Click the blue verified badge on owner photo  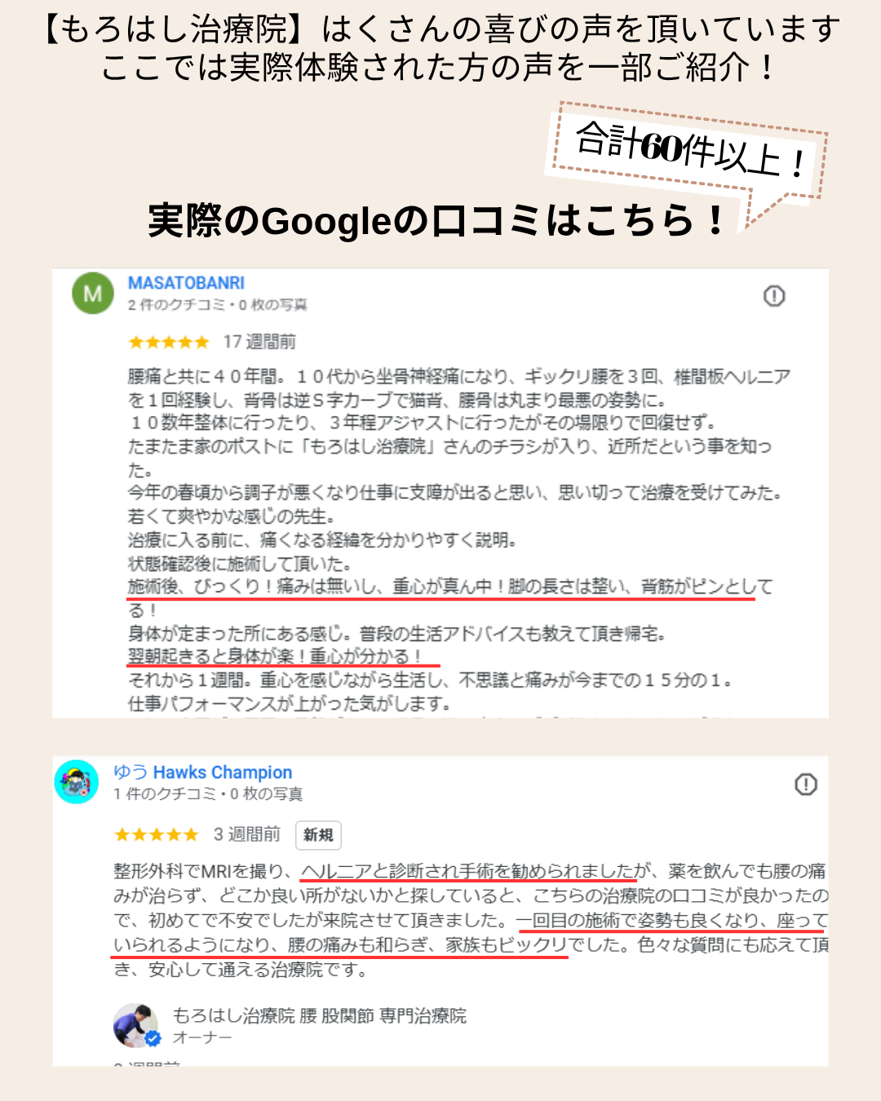pyautogui.click(x=153, y=1038)
